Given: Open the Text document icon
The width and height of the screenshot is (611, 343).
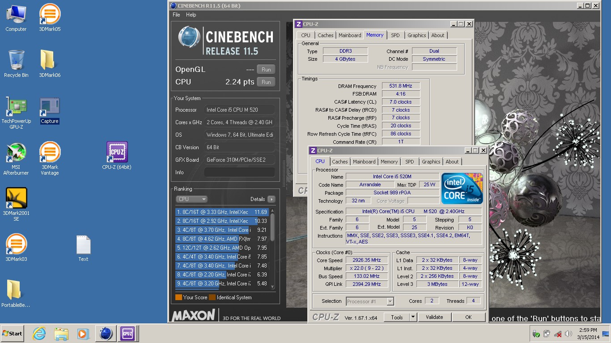Looking at the screenshot, I should (x=83, y=248).
